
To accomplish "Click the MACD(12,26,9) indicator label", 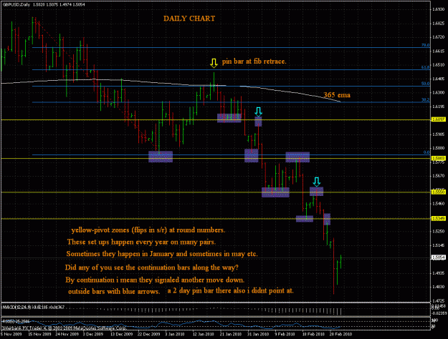I will [x=34, y=307].
